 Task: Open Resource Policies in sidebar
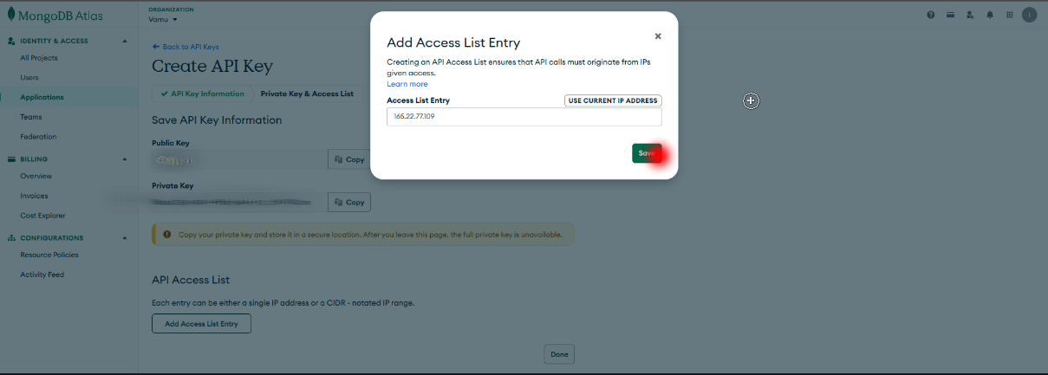[49, 255]
